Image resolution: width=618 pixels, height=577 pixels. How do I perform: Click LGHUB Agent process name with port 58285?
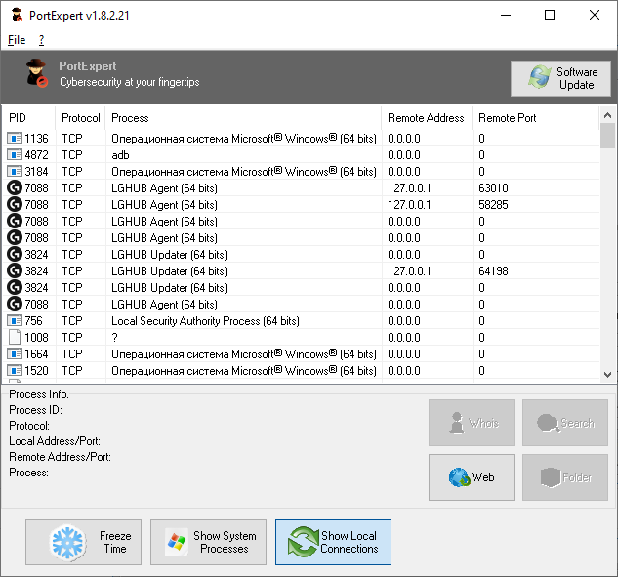(164, 205)
